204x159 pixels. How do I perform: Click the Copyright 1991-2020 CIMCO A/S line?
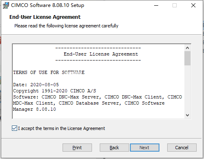[x=54, y=91]
